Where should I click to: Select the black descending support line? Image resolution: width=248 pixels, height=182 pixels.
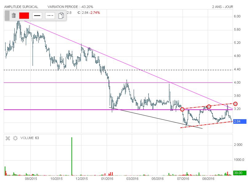[154, 118]
